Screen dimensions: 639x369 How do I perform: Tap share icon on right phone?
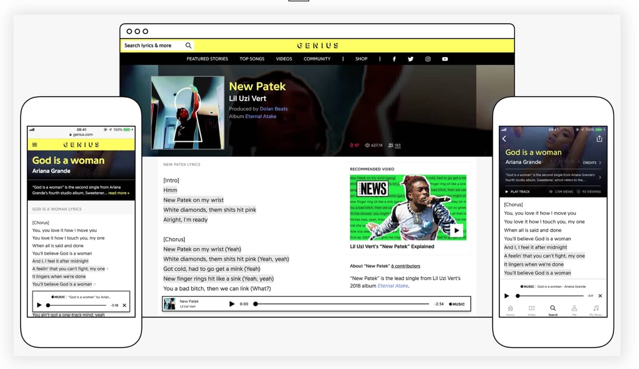[x=599, y=139]
